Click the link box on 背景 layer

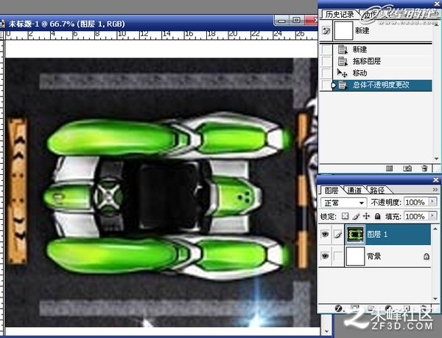pyautogui.click(x=338, y=256)
